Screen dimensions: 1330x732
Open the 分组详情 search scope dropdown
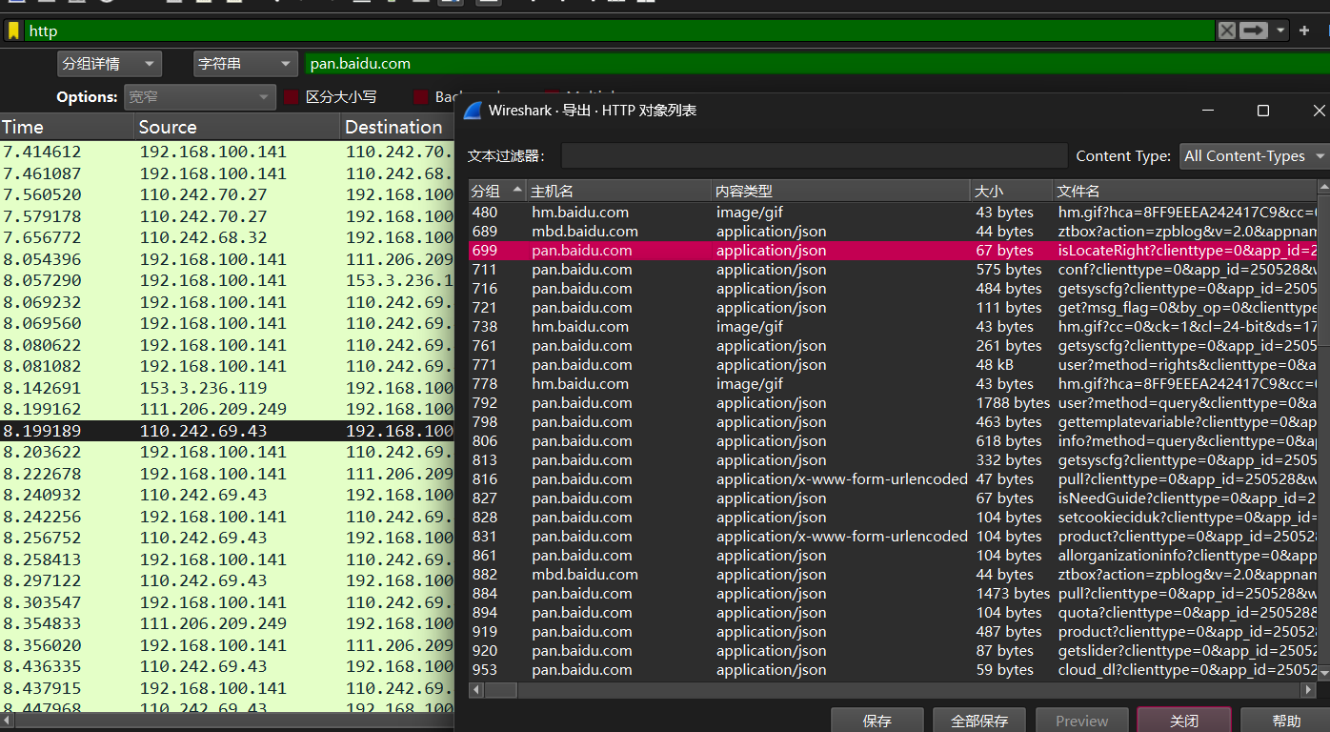pos(110,64)
